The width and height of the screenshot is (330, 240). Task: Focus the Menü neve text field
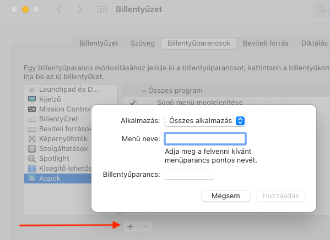[205, 138]
